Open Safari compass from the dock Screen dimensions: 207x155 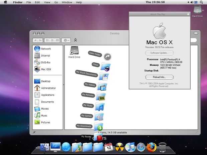[141, 147]
